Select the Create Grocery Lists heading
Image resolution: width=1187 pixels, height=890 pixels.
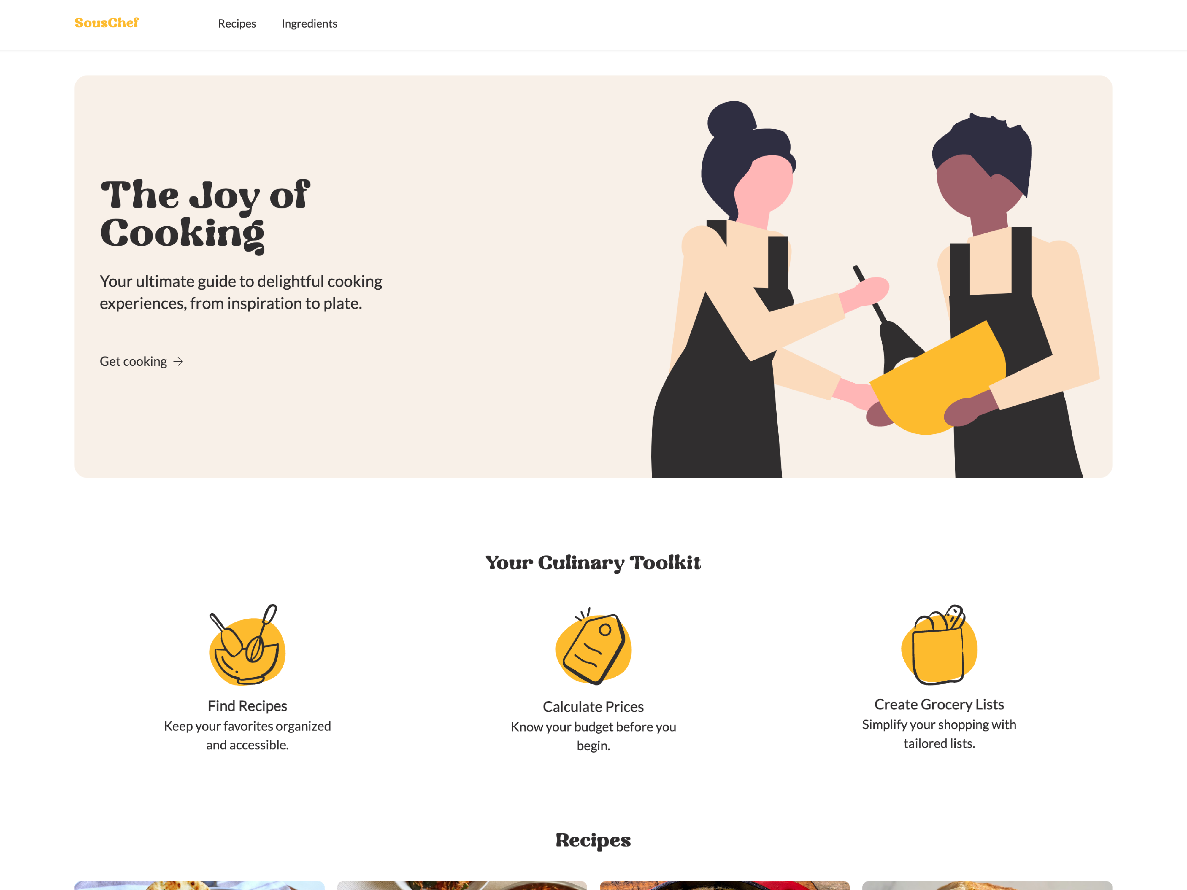(x=939, y=704)
